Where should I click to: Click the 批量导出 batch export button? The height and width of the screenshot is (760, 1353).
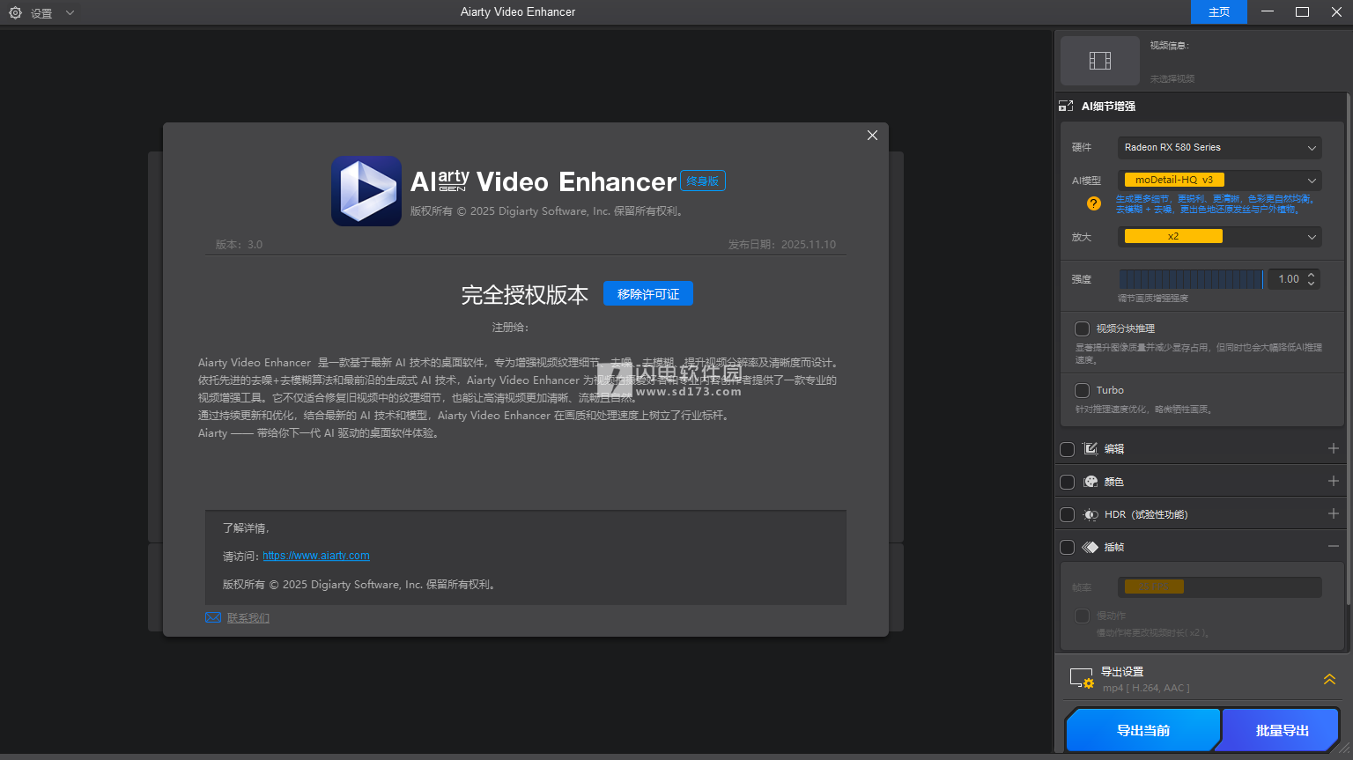tap(1282, 730)
